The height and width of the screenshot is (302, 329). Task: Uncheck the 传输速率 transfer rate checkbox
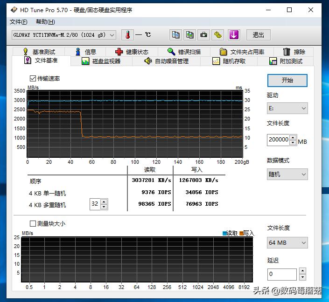[x=33, y=79]
